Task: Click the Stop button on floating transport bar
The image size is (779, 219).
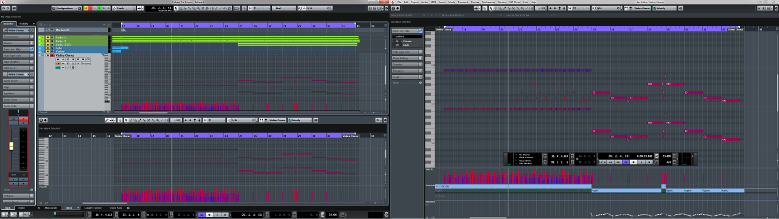Action: (x=634, y=162)
